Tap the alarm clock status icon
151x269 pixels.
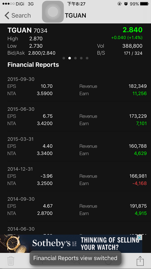tap(126, 4)
